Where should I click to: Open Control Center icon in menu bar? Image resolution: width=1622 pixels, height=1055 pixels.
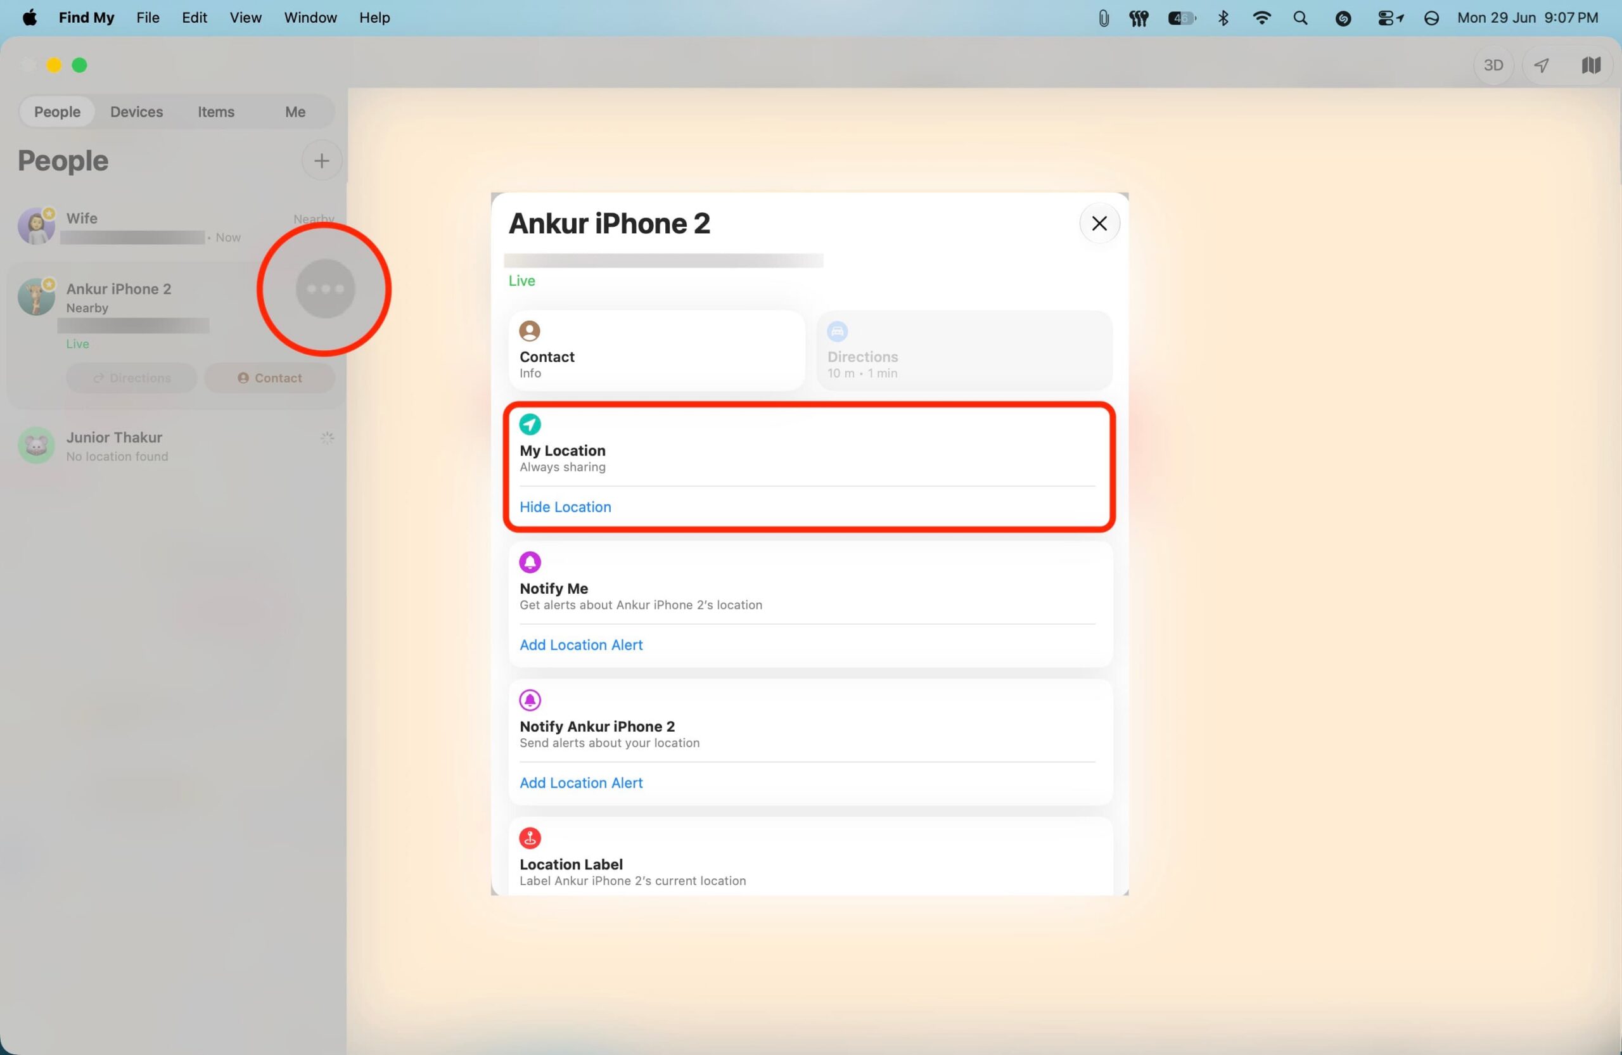coord(1389,18)
